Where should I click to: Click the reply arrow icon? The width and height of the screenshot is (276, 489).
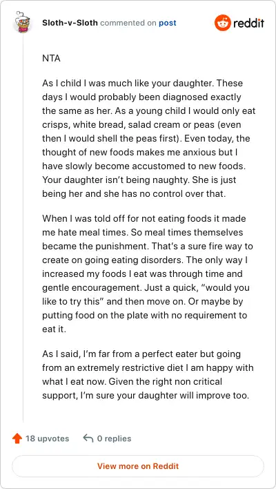[x=88, y=439]
